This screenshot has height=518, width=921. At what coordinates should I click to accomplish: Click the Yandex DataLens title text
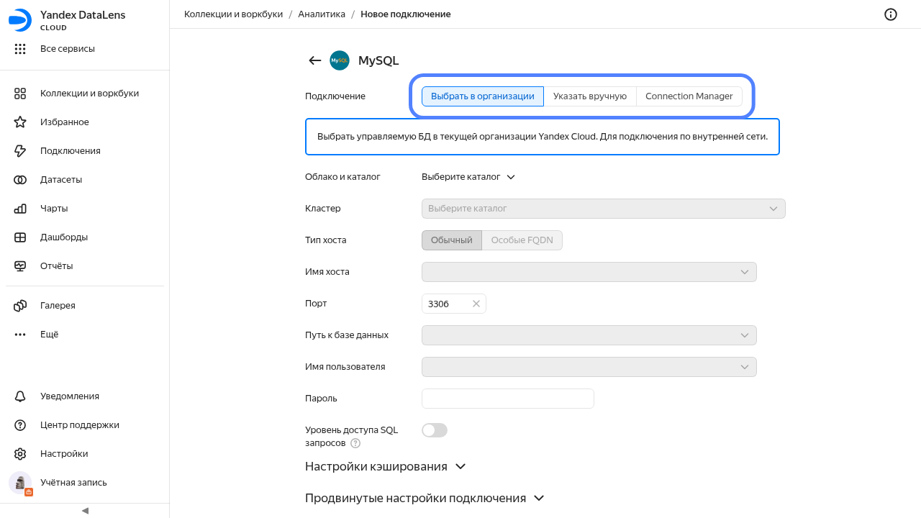[83, 15]
